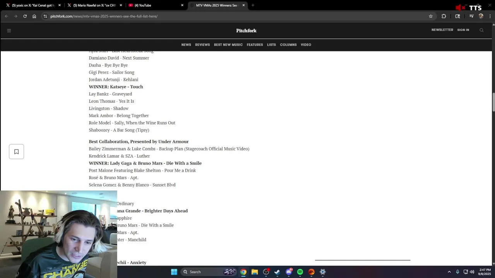Open the taskbar clock showing 2:47 PM
Viewport: 495px width, 278px height.
485,272
